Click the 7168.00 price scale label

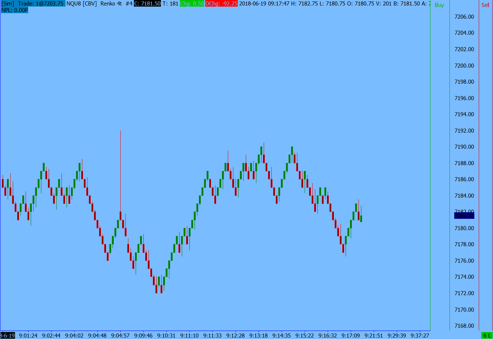point(464,326)
